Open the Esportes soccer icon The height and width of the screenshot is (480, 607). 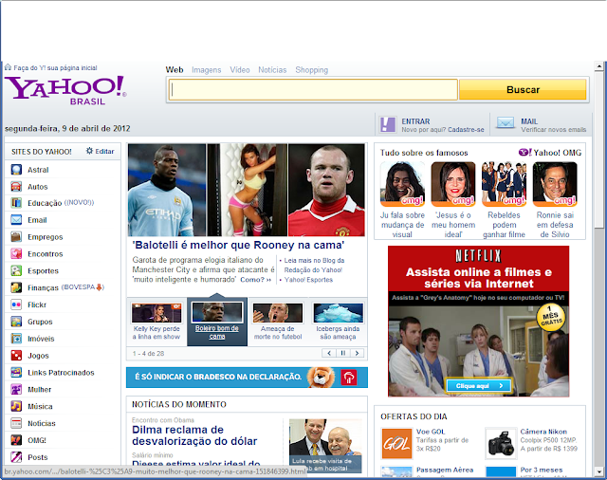(x=16, y=270)
